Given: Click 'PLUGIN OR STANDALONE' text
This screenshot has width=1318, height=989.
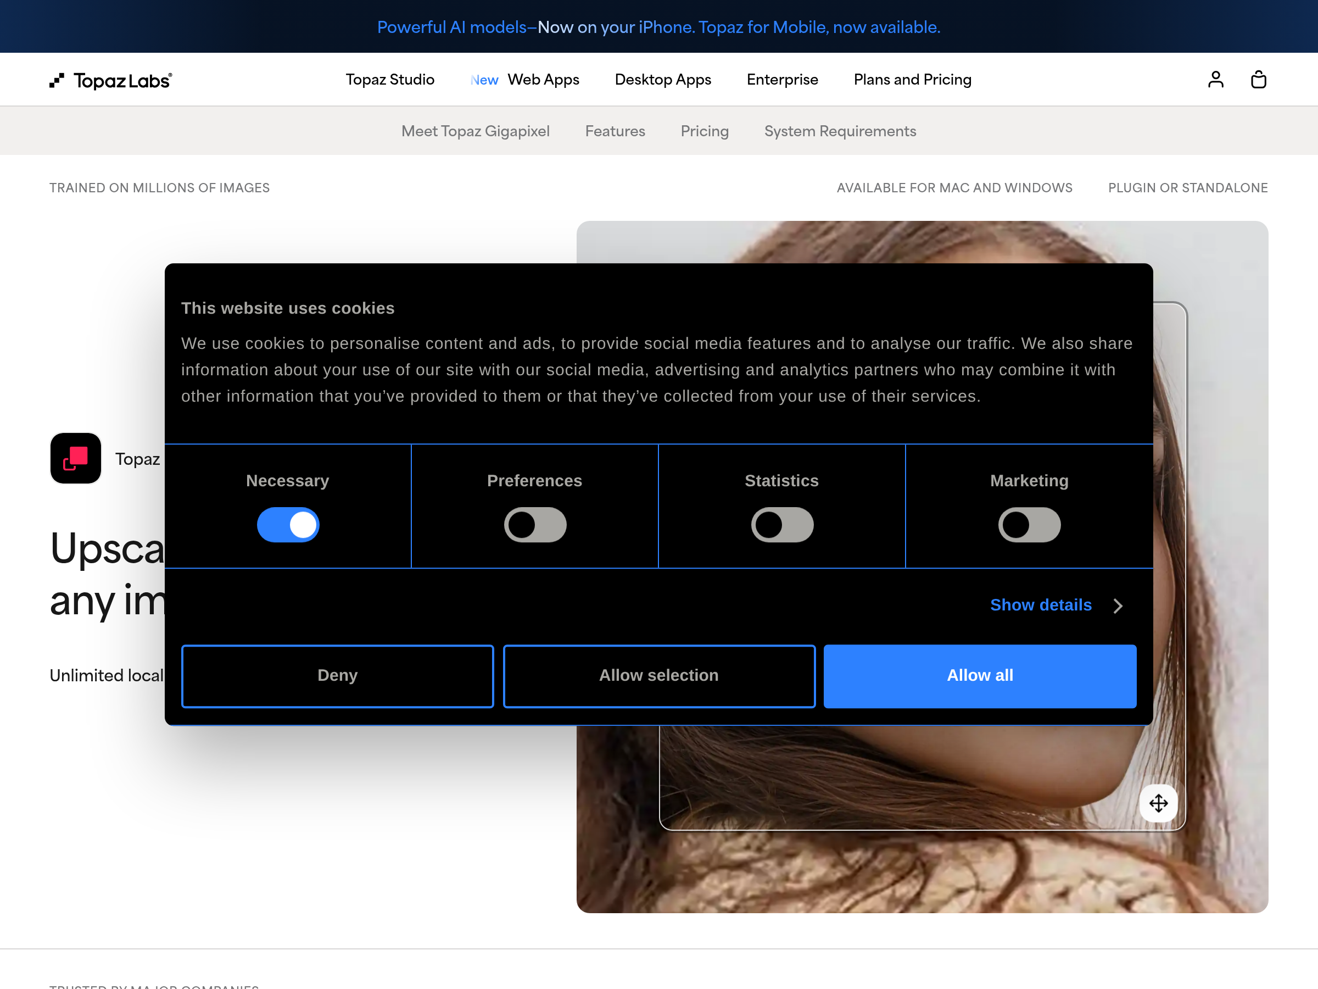Looking at the screenshot, I should (x=1188, y=188).
